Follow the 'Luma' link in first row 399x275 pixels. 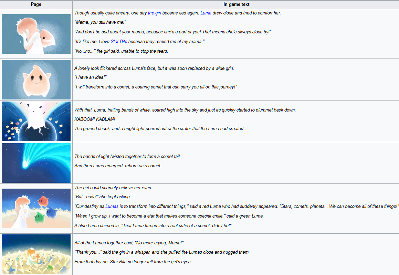pos(206,13)
